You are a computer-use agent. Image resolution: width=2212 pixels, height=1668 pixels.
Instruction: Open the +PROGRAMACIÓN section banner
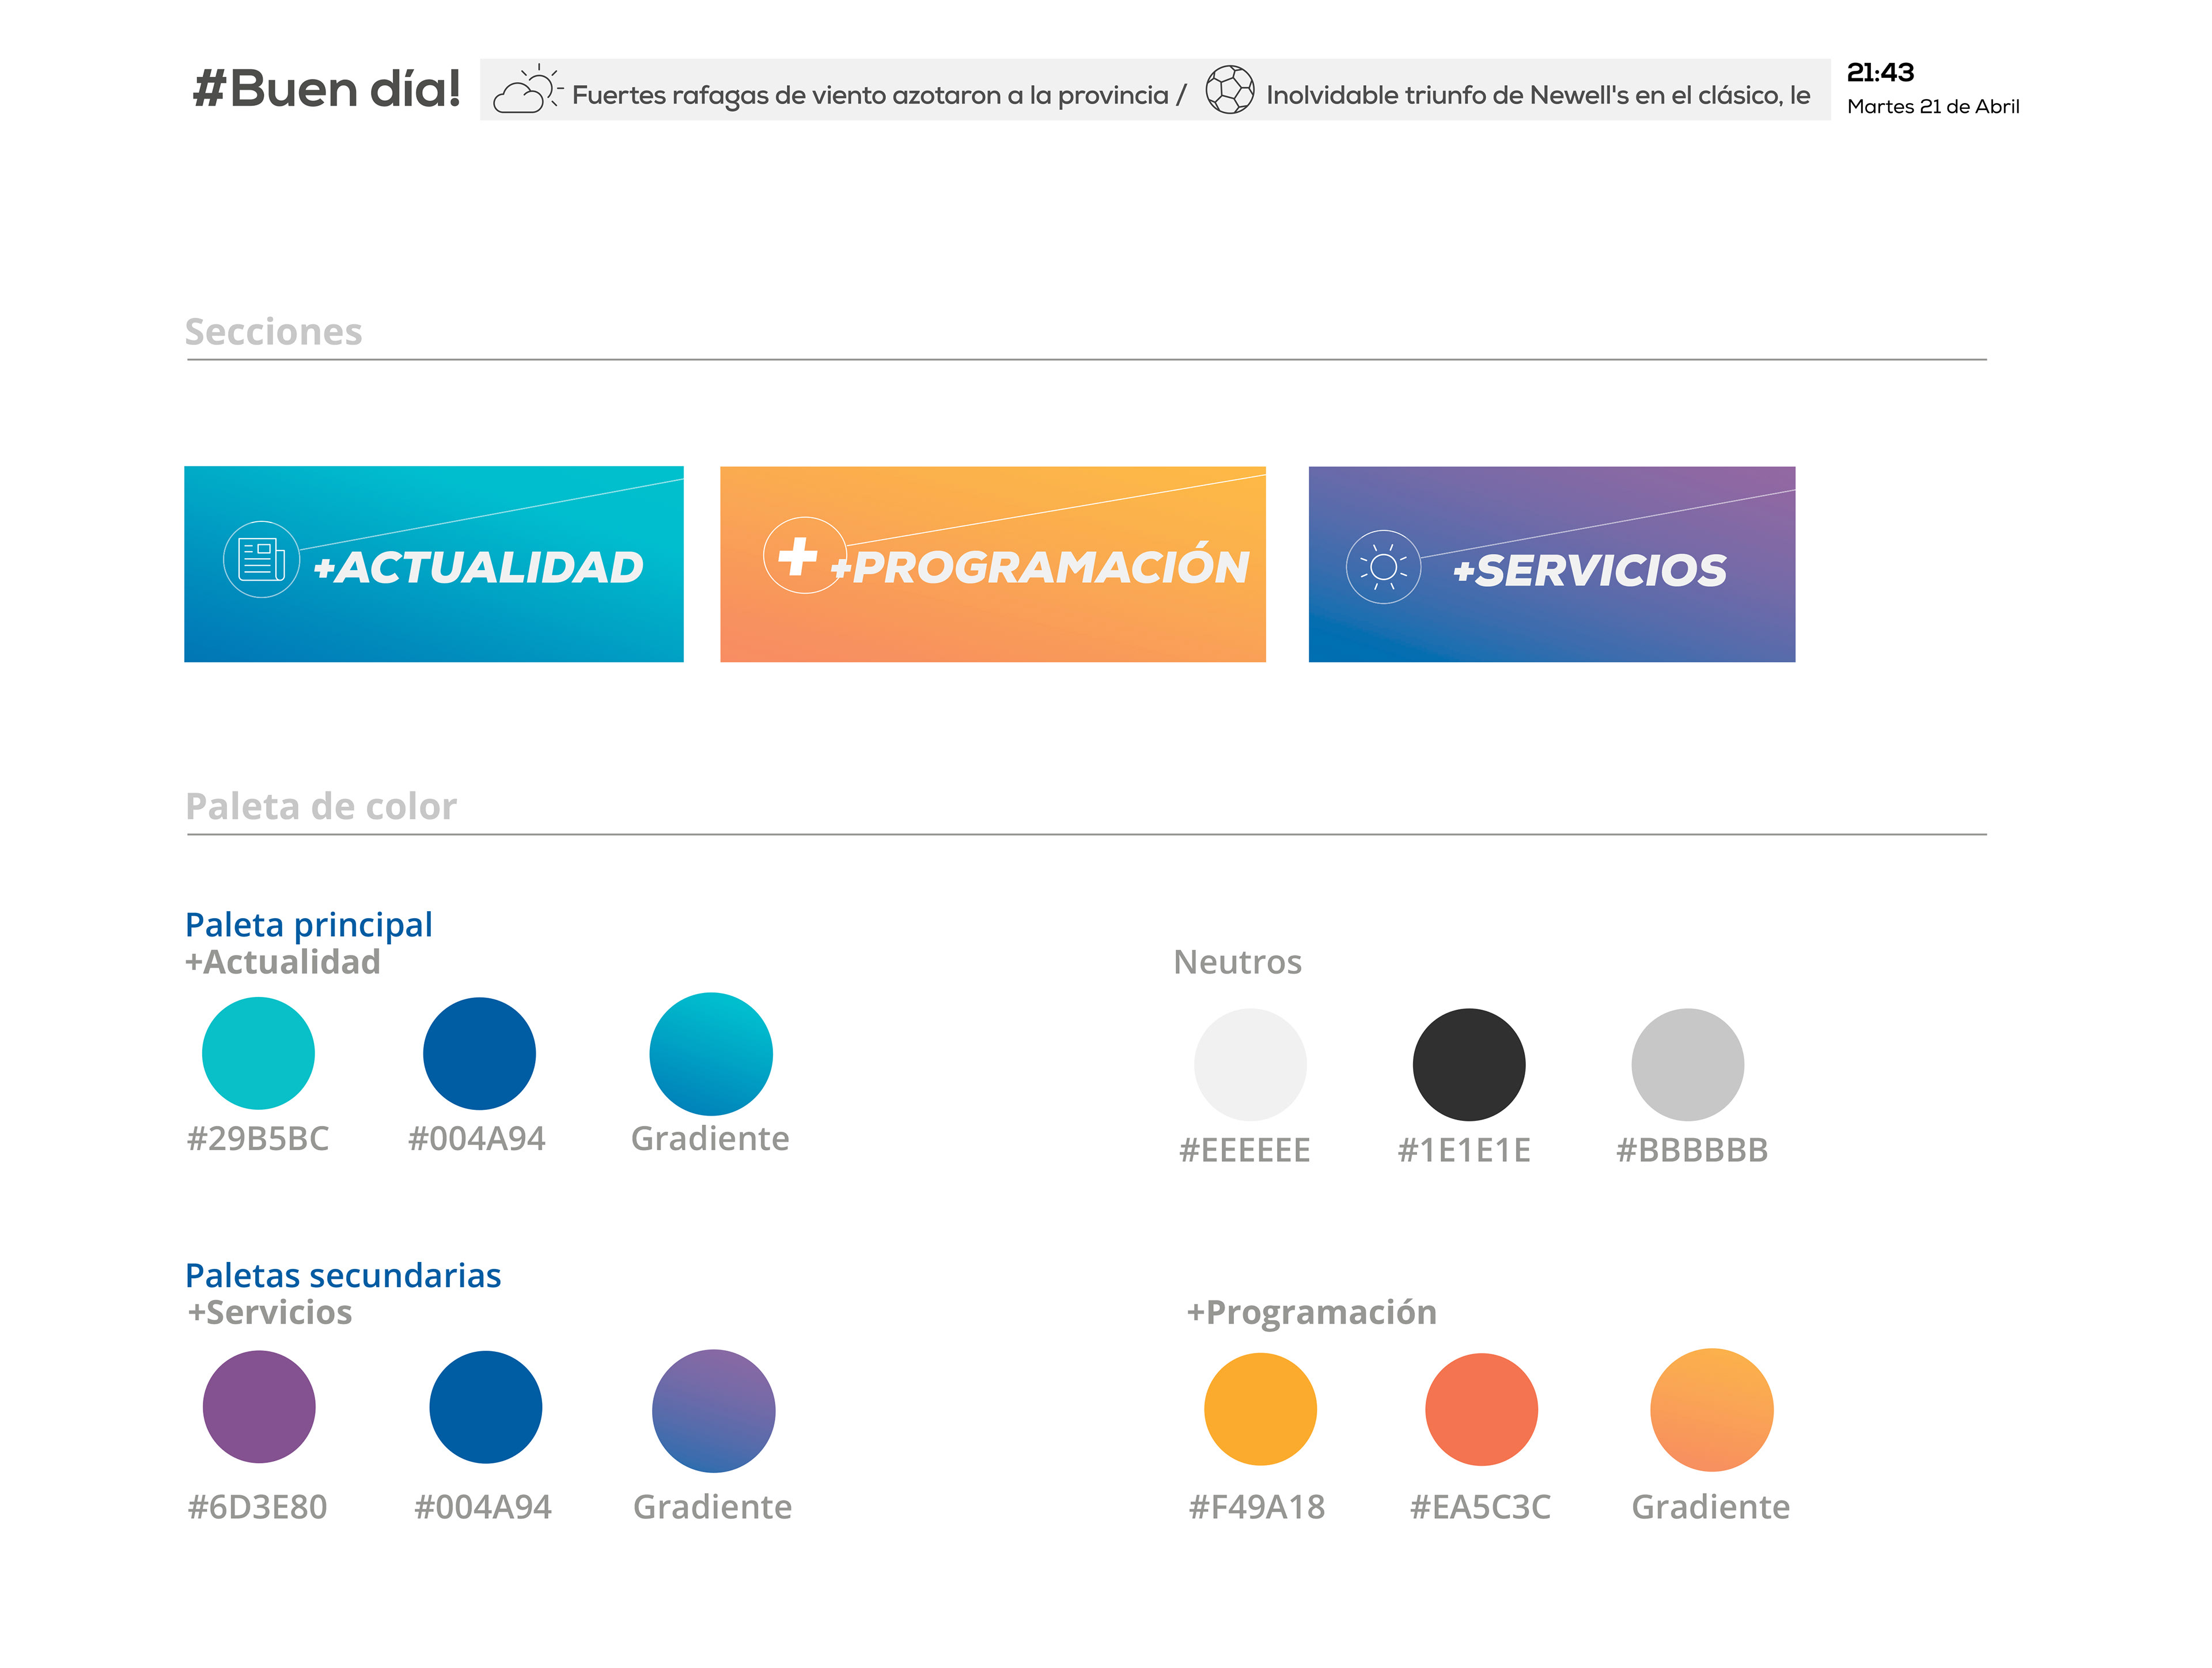click(993, 564)
